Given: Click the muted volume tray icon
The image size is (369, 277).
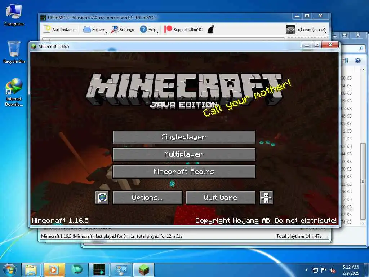Looking at the screenshot, I should point(333,270).
